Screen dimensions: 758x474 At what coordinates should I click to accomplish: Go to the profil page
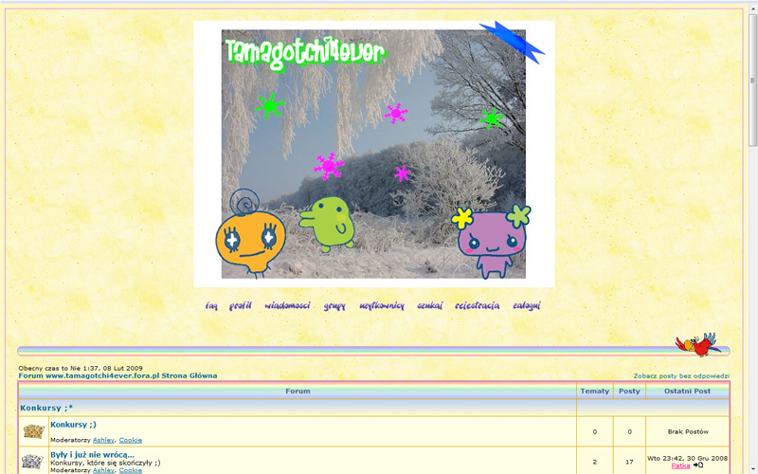pyautogui.click(x=241, y=306)
